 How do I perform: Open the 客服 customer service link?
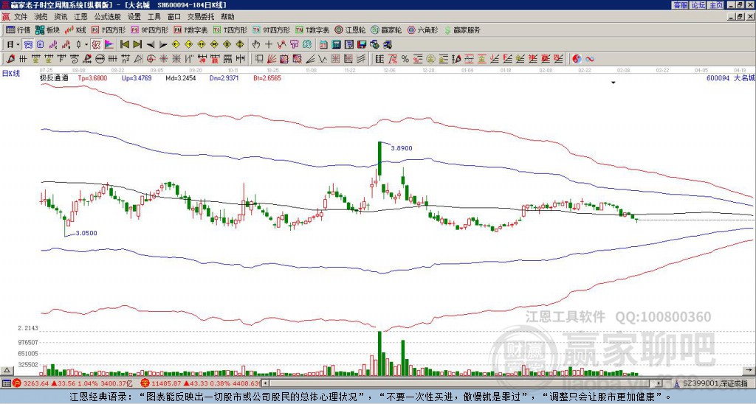(x=681, y=5)
